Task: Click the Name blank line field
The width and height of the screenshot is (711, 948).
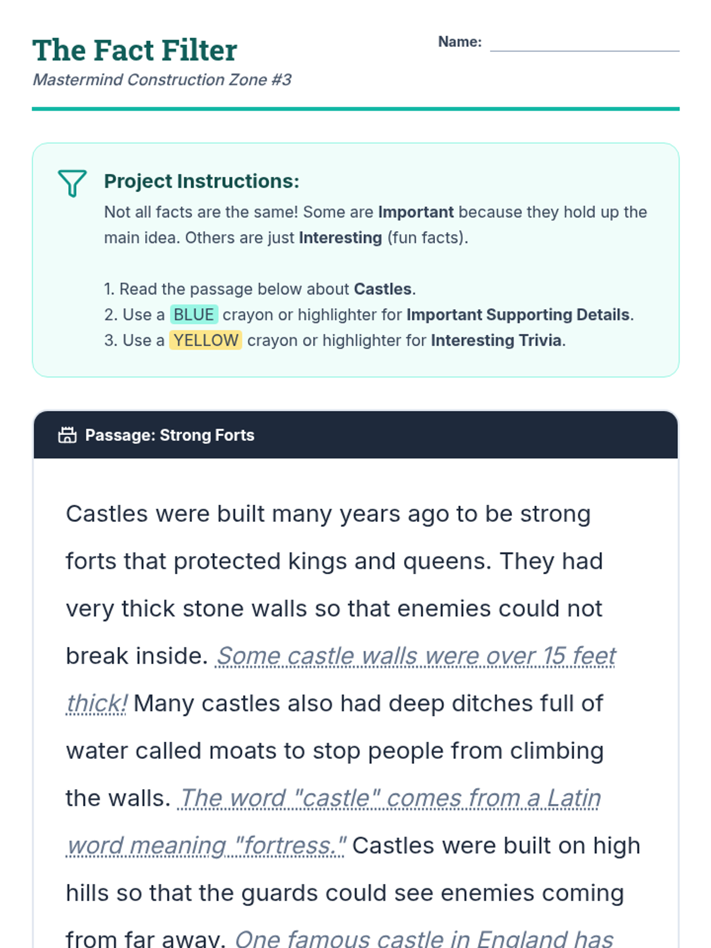Action: tap(584, 44)
